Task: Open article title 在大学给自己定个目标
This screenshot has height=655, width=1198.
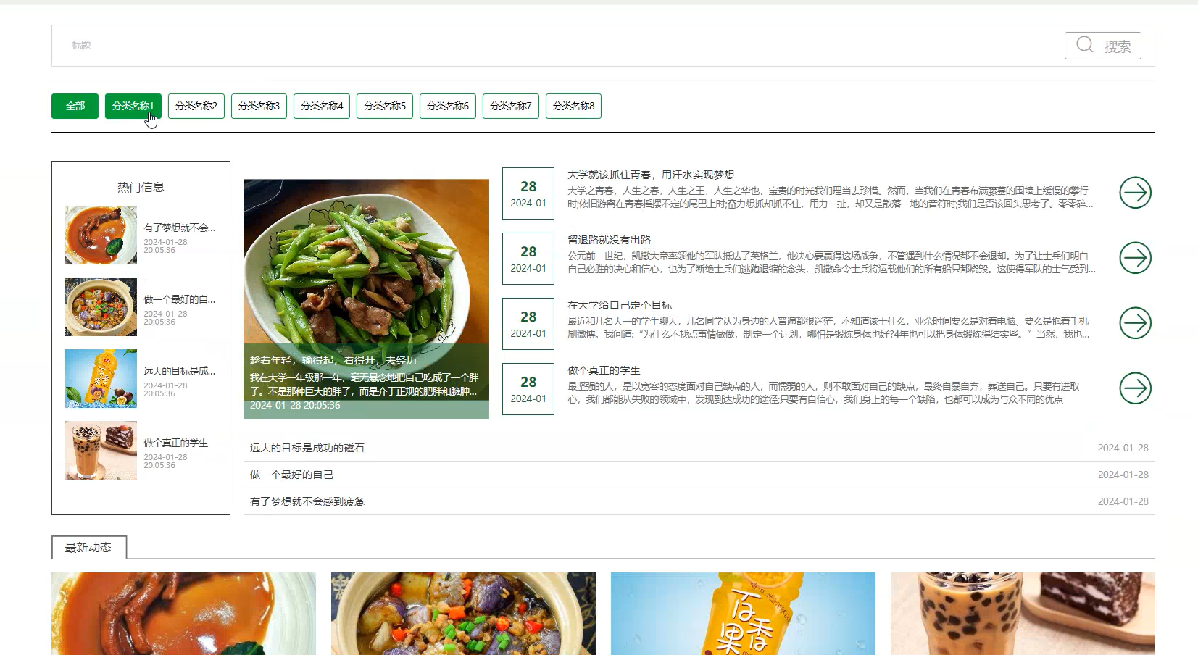Action: (620, 305)
